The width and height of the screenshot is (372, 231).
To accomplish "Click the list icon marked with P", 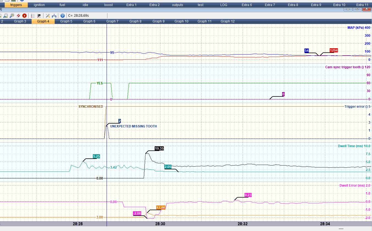I will (x=39, y=16).
